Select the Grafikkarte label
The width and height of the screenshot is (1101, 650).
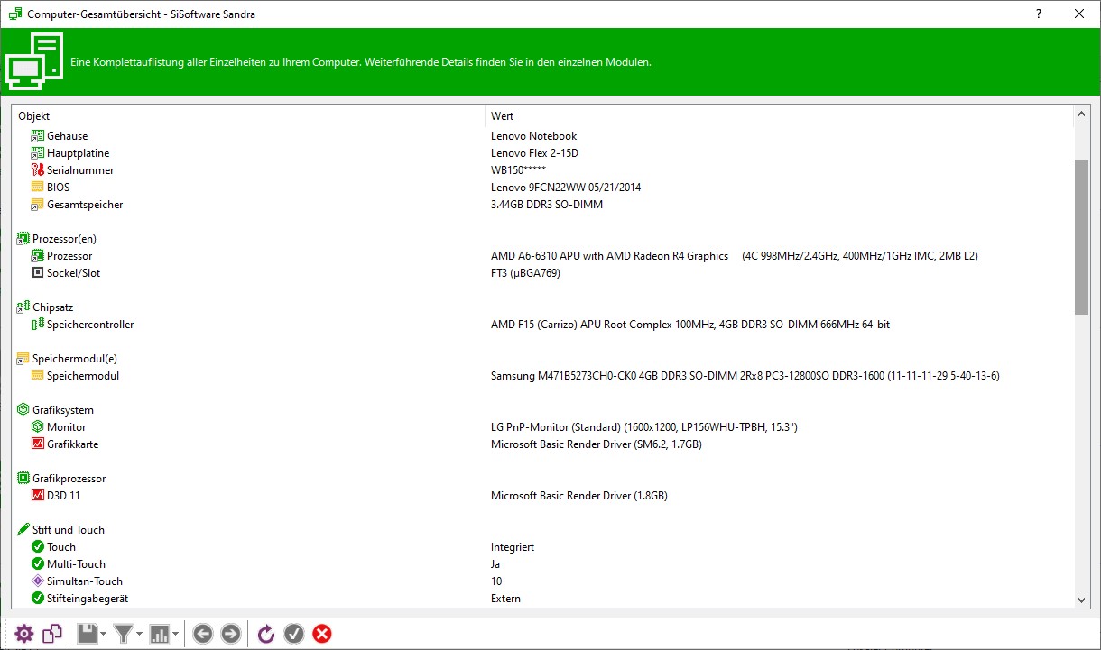[73, 444]
